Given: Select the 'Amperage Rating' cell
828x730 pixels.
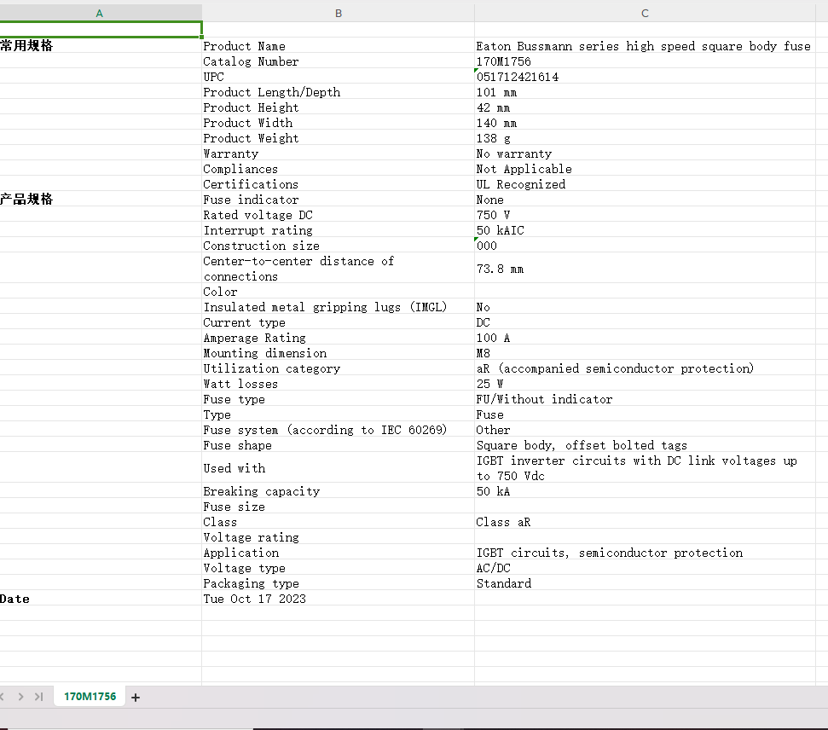Looking at the screenshot, I should point(338,338).
